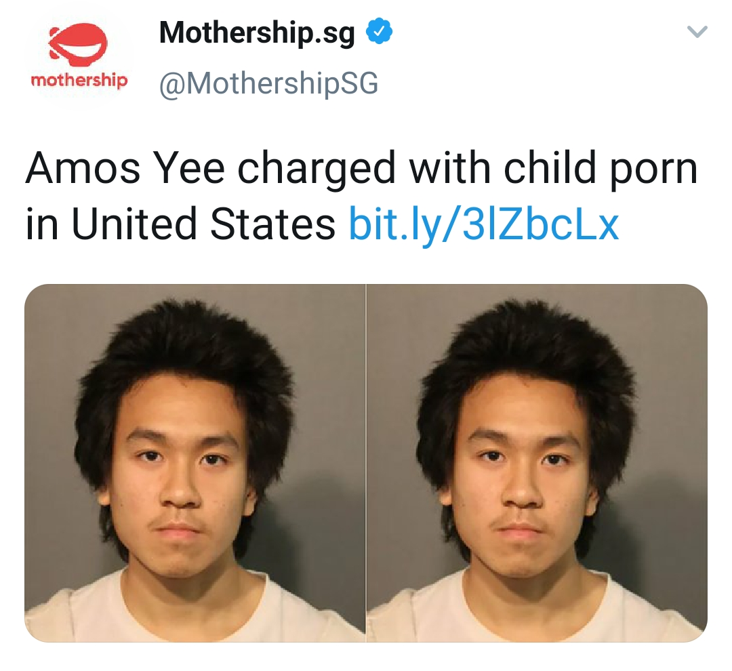The width and height of the screenshot is (732, 671).
Task: Select the @MothershipSG handle
Action: click(268, 83)
